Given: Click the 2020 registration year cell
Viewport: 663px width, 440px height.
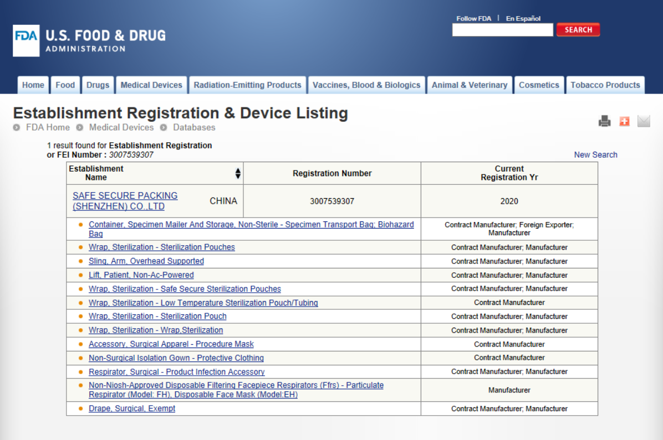Looking at the screenshot, I should coord(509,201).
